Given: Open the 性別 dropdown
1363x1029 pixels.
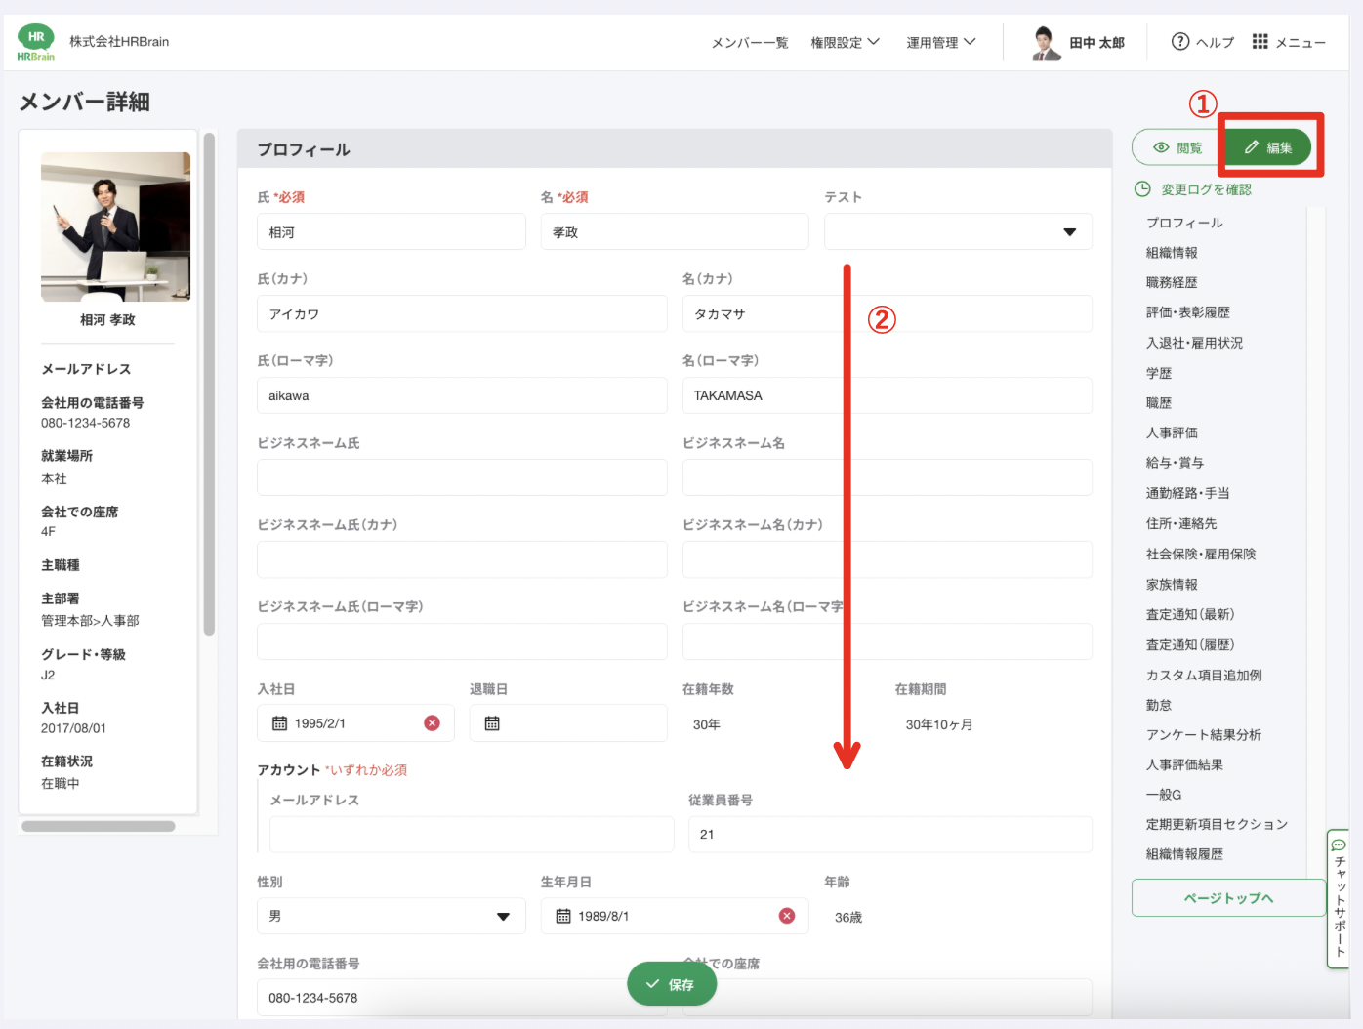Looking at the screenshot, I should pos(503,916).
